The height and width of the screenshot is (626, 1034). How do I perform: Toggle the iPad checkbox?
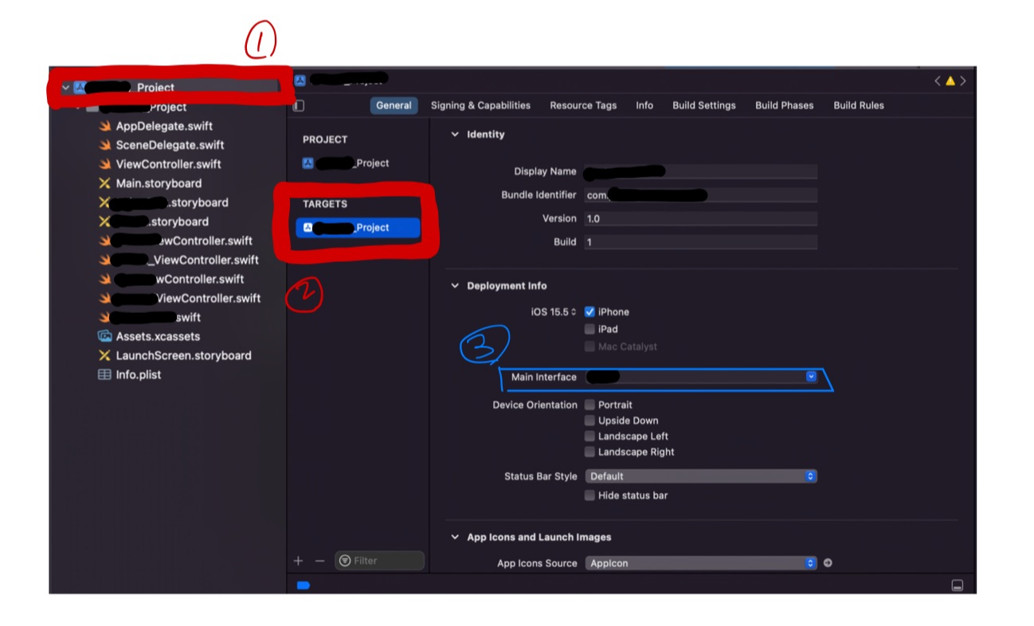click(x=589, y=329)
